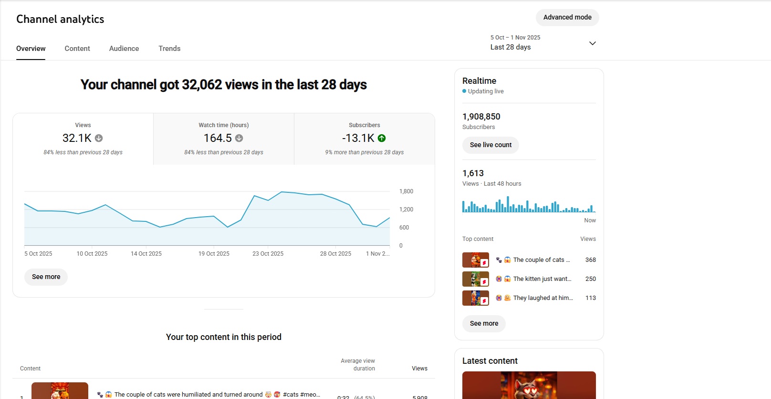Screen dimensions: 771x399
Task: Switch to the Content tab
Action: [x=77, y=49]
